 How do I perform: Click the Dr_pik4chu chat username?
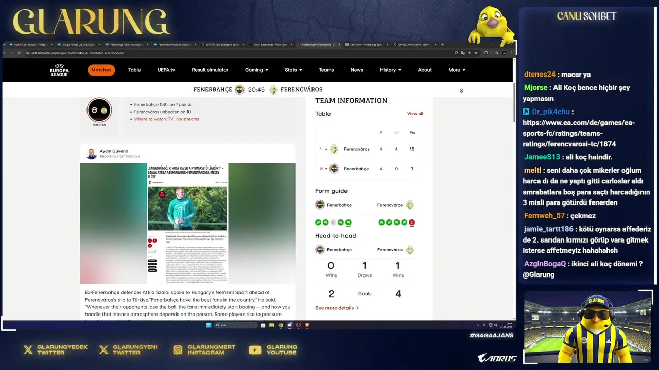pyautogui.click(x=551, y=112)
